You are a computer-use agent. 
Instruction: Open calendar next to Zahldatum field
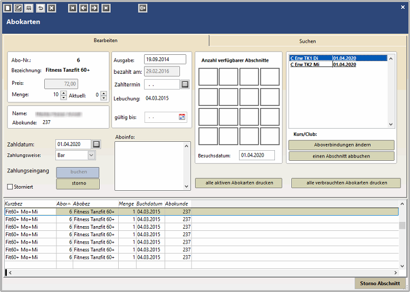pos(96,144)
